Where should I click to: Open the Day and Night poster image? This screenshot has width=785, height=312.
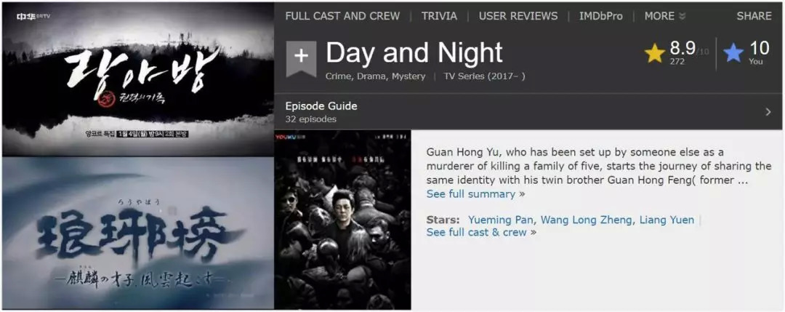[x=342, y=220]
